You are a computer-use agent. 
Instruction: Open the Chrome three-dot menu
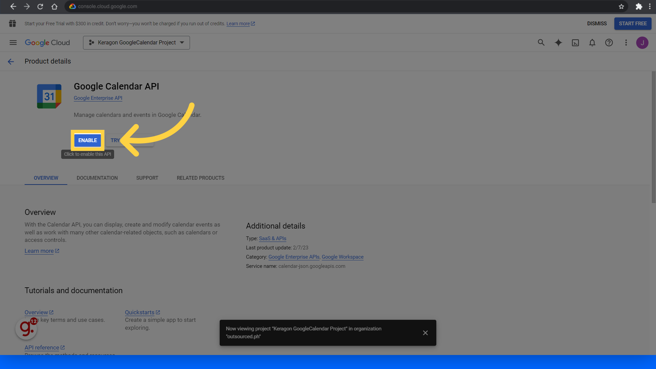point(650,6)
